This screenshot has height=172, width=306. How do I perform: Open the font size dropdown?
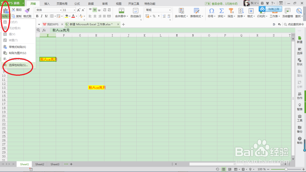click(74, 10)
